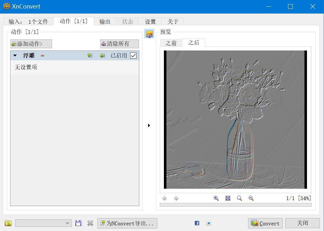Open the Facebook link icon
This screenshot has width=324, height=231.
197,223
